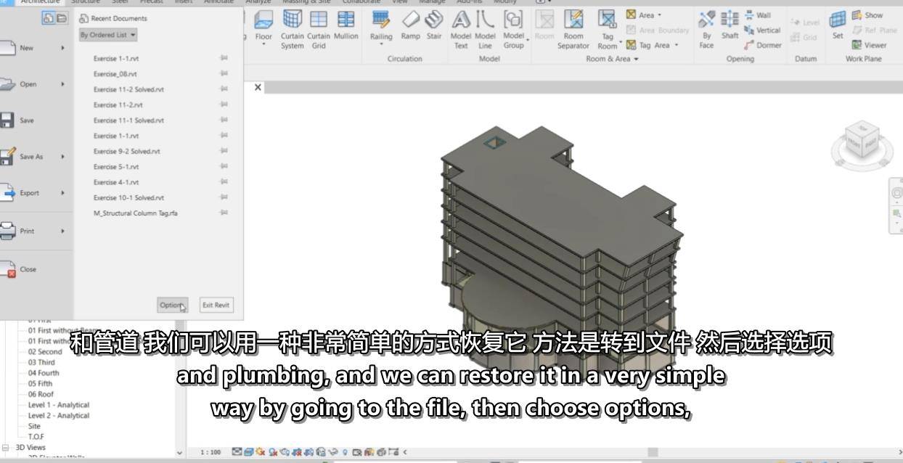
Task: Open the By Ordered List dropdown
Action: (x=108, y=35)
